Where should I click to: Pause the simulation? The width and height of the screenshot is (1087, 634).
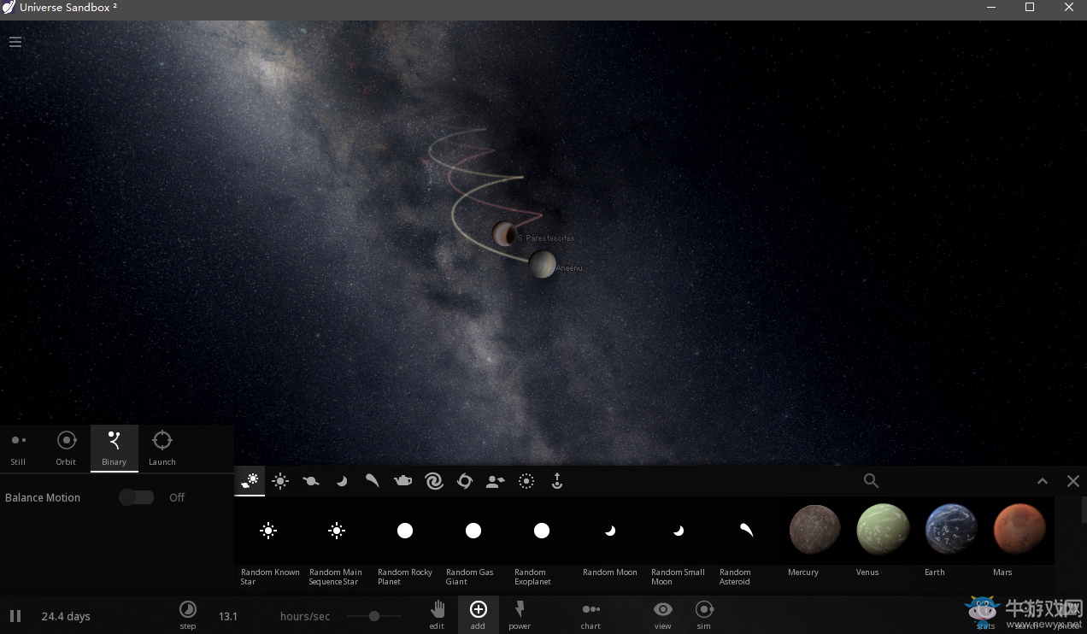[x=15, y=616]
